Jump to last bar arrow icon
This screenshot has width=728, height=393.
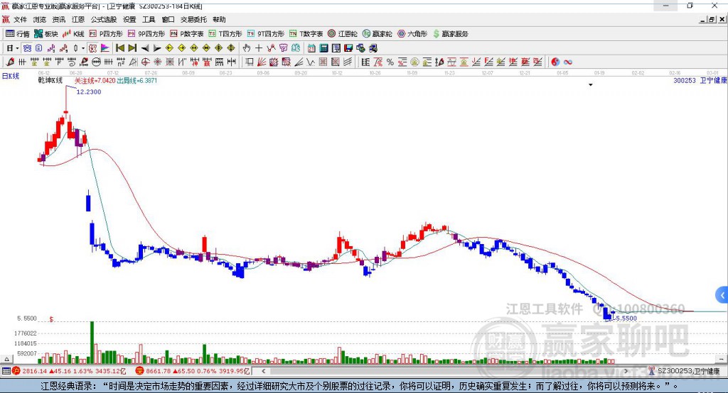tap(132, 48)
